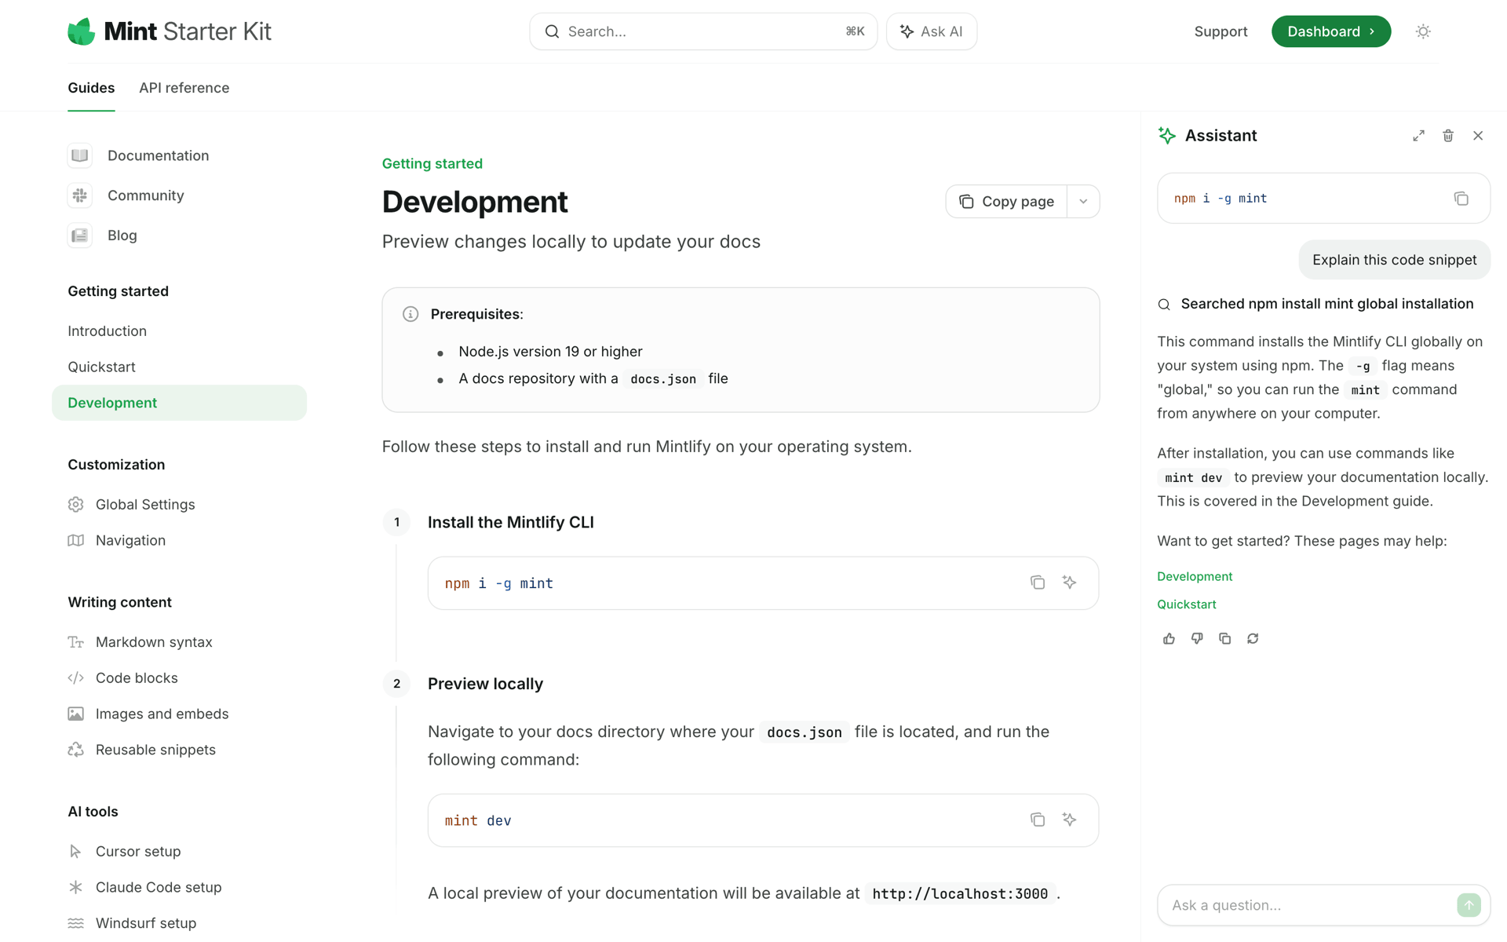The height and width of the screenshot is (942, 1507).
Task: Click the search magnifier icon
Action: pos(552,31)
